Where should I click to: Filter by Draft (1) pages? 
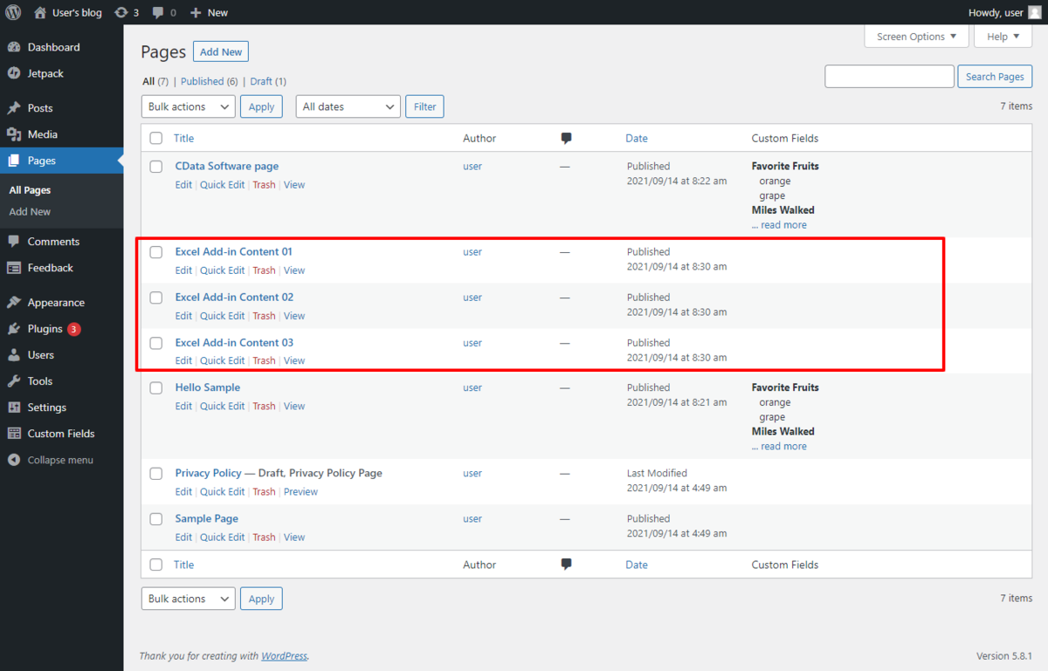(267, 81)
